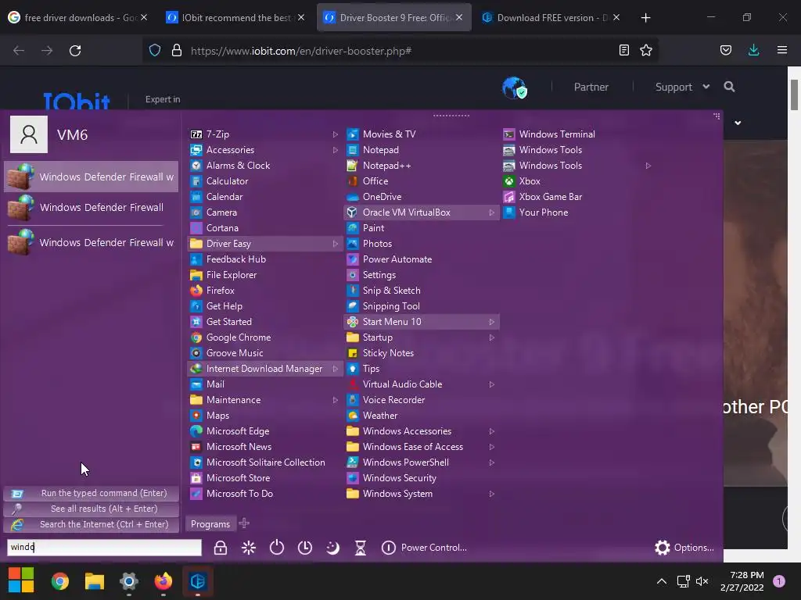Viewport: 801px width, 600px height.
Task: Expand Start Menu 10 submenu arrow
Action: point(491,322)
